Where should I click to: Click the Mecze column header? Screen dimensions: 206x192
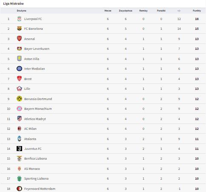pos(108,11)
